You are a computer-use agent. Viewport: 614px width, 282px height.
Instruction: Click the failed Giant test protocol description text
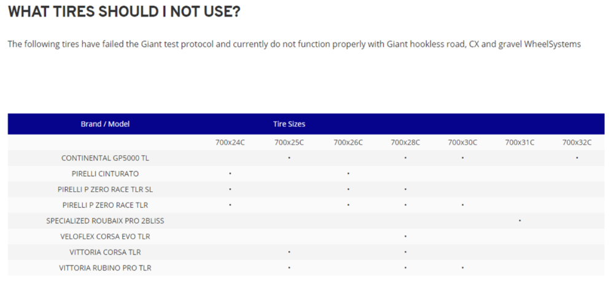294,44
